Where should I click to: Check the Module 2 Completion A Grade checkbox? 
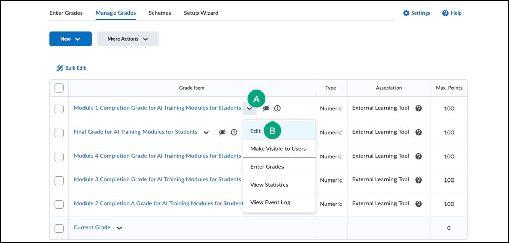[59, 204]
